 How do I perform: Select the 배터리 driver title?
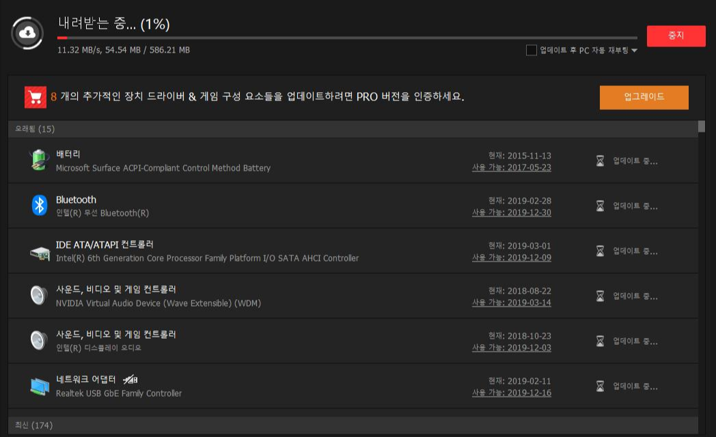click(68, 154)
